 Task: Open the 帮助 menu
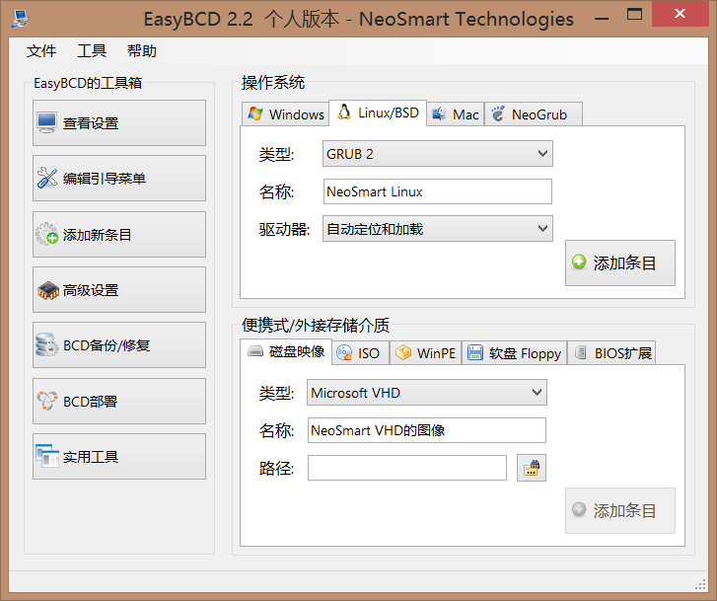pos(142,50)
